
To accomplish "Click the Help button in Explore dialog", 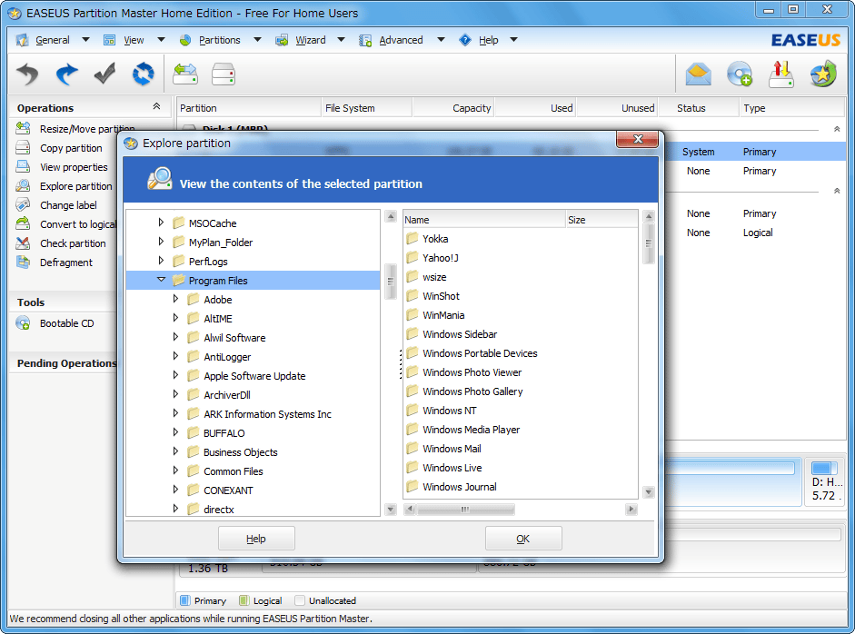I will coord(256,539).
